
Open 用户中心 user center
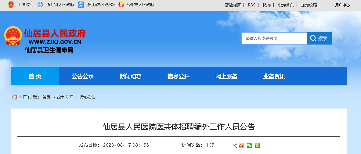pyautogui.click(x=342, y=5)
